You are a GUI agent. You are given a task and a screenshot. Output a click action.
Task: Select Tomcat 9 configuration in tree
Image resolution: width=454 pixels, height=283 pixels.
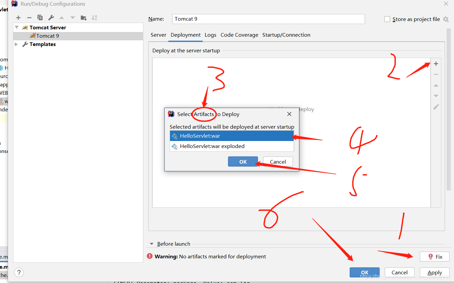pyautogui.click(x=78, y=36)
